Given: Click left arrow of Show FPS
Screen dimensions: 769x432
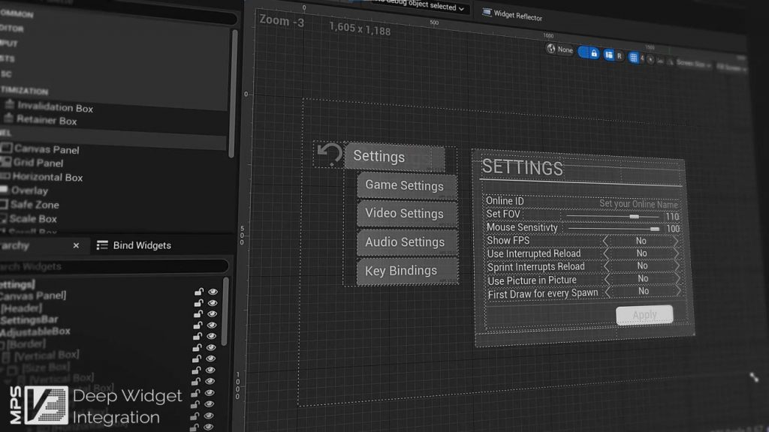Looking at the screenshot, I should [606, 241].
